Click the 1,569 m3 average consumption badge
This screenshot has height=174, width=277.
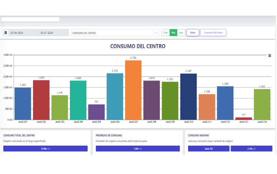coord(138,149)
